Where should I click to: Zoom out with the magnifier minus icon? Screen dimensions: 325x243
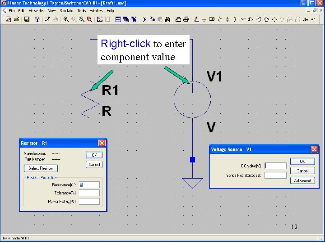[82, 19]
